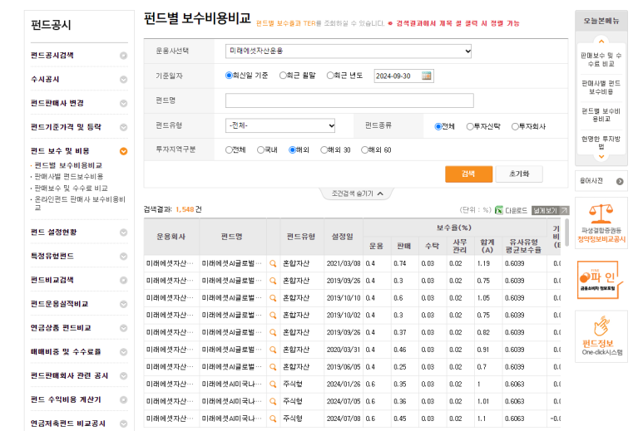643x431 pixels.
Task: Click the 넓게보기 wide view button
Action: 550,210
